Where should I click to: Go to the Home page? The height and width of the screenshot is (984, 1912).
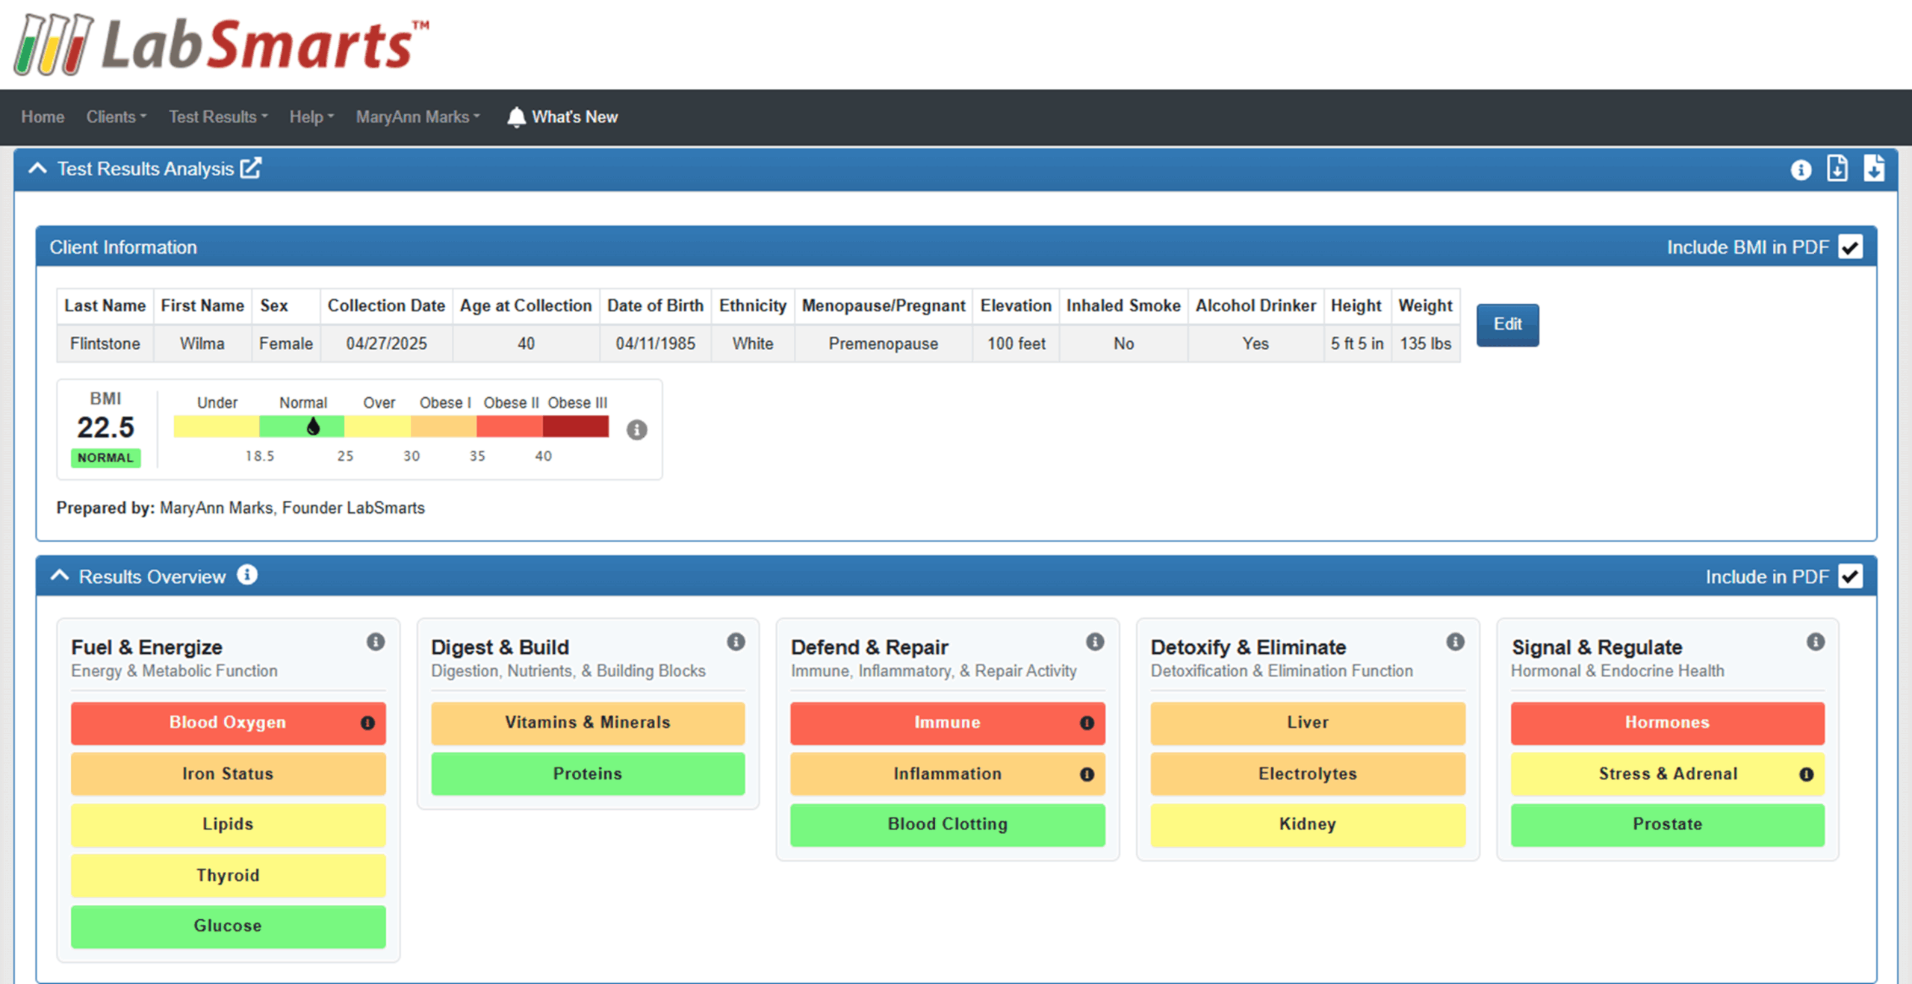[x=43, y=117]
